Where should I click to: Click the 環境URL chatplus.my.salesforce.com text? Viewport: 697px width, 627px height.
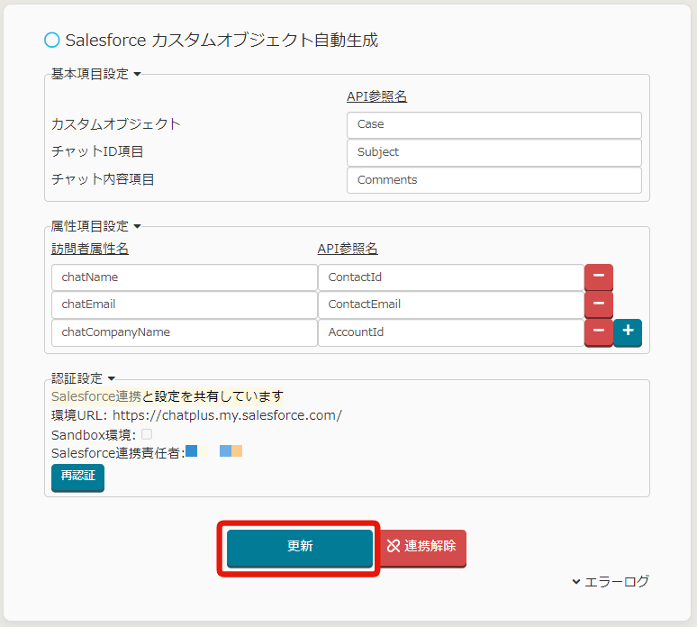196,415
